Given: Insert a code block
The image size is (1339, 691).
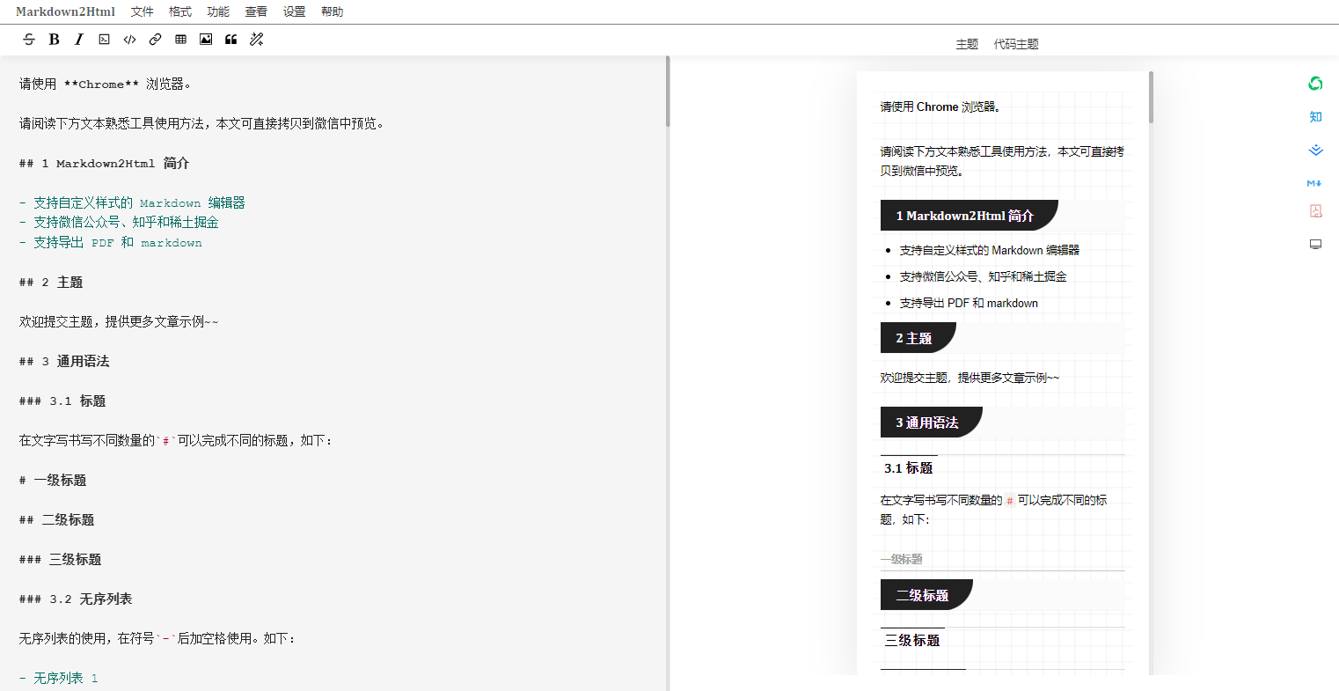Looking at the screenshot, I should coord(104,39).
